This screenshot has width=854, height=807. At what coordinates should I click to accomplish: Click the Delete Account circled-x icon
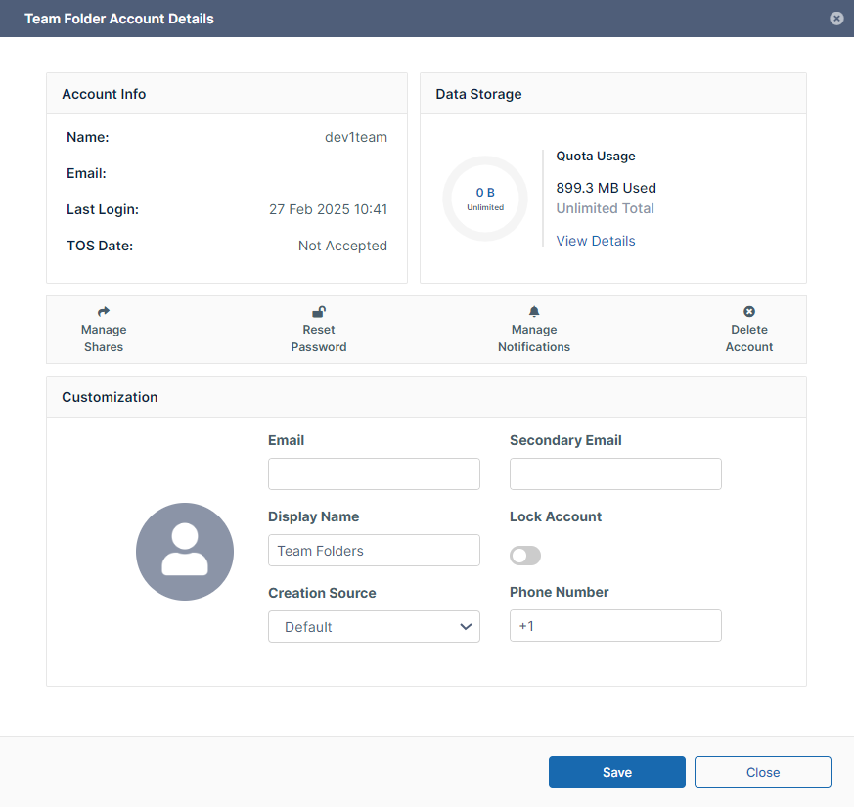749,312
